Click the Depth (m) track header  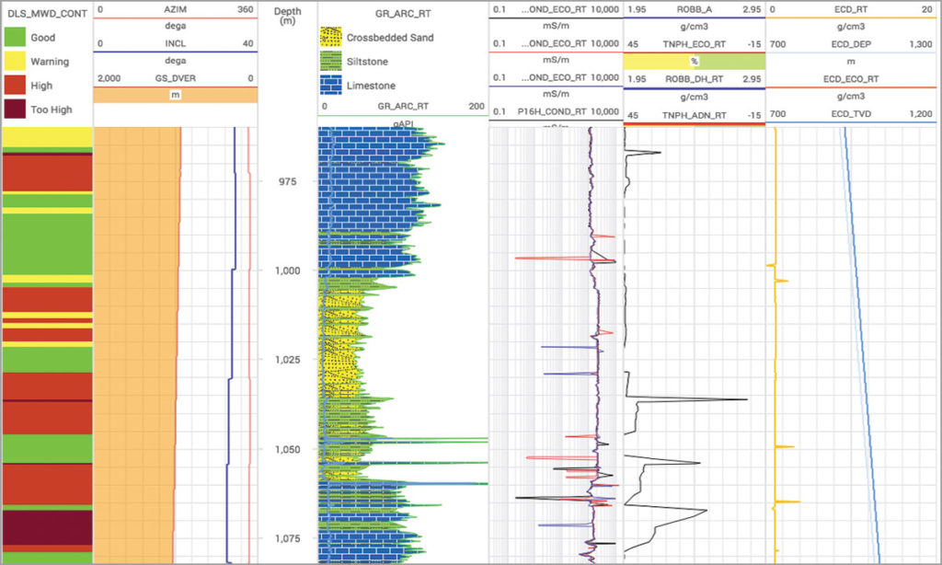pyautogui.click(x=288, y=17)
